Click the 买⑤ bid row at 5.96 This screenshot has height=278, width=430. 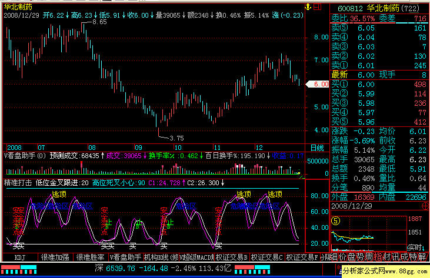379,122
